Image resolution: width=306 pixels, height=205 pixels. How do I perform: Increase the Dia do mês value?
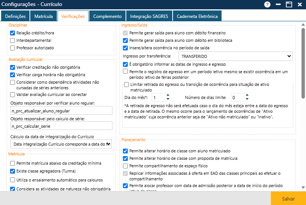[x=168, y=95]
